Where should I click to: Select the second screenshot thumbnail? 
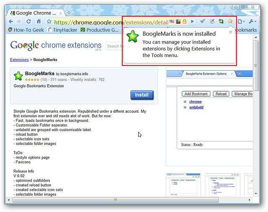pos(223,184)
